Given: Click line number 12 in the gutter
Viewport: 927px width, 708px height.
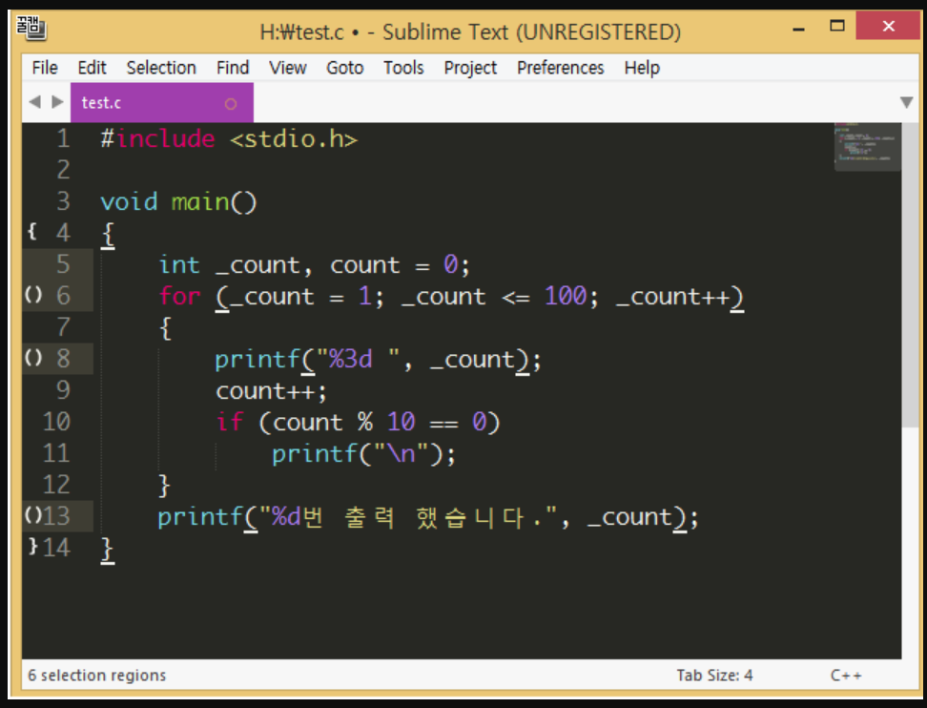Looking at the screenshot, I should coord(57,485).
